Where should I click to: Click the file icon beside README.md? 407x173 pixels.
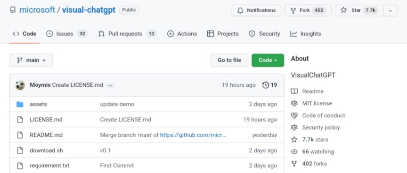20,135
